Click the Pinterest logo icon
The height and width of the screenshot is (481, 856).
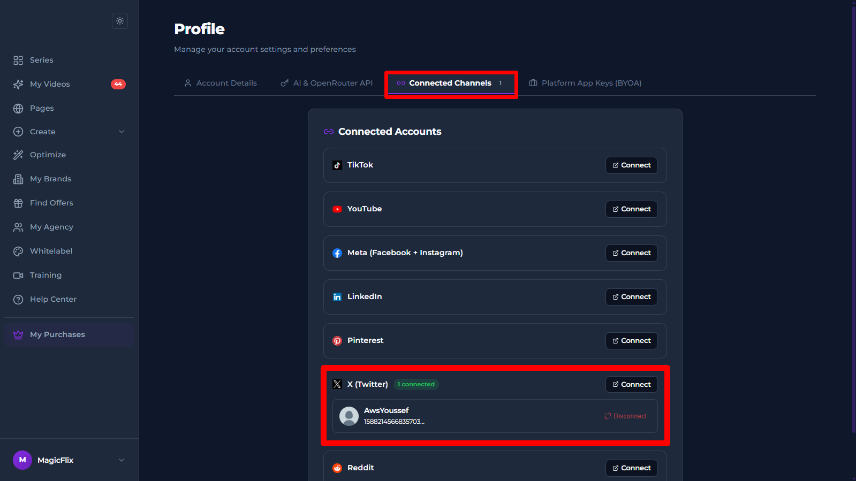pyautogui.click(x=337, y=341)
